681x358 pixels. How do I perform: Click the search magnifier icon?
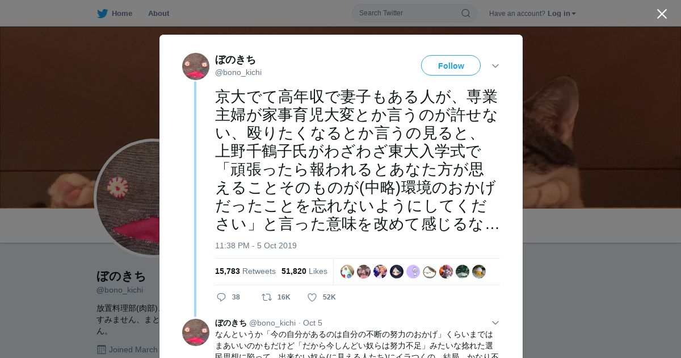tap(465, 13)
